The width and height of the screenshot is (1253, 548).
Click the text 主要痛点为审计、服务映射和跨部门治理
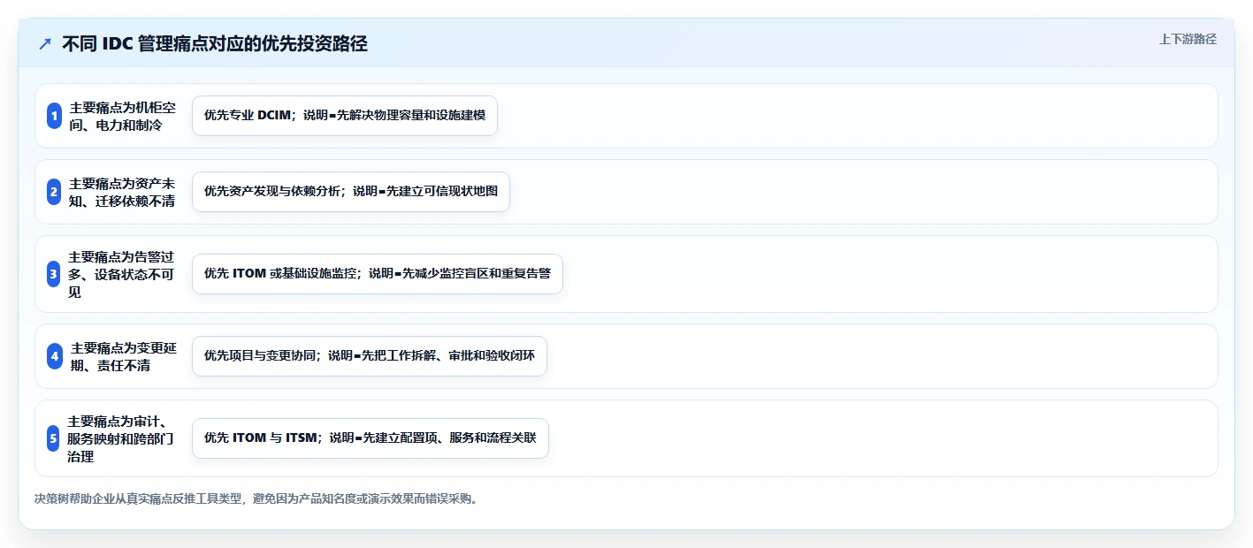pos(122,438)
